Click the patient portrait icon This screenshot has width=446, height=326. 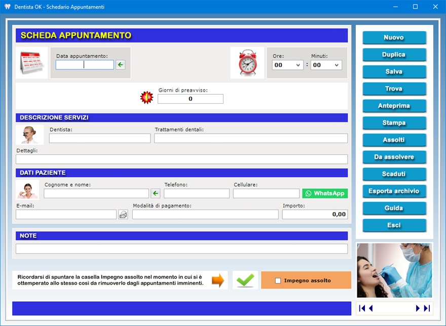coord(27,190)
